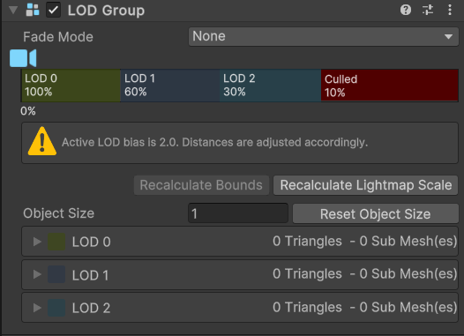
Task: Click the LOD 0 olive color swatch
Action: pyautogui.click(x=56, y=242)
